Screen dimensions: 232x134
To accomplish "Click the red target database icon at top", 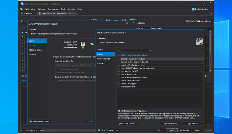I will 124,20.
